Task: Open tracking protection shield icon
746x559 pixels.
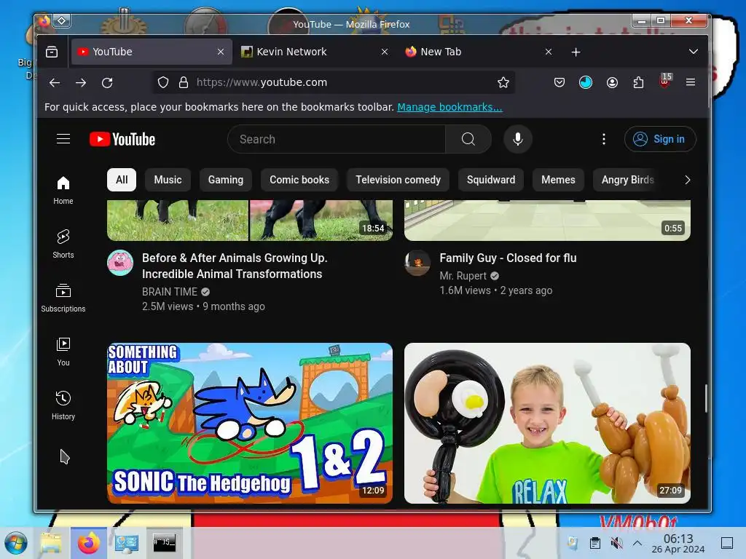Action: pos(163,83)
